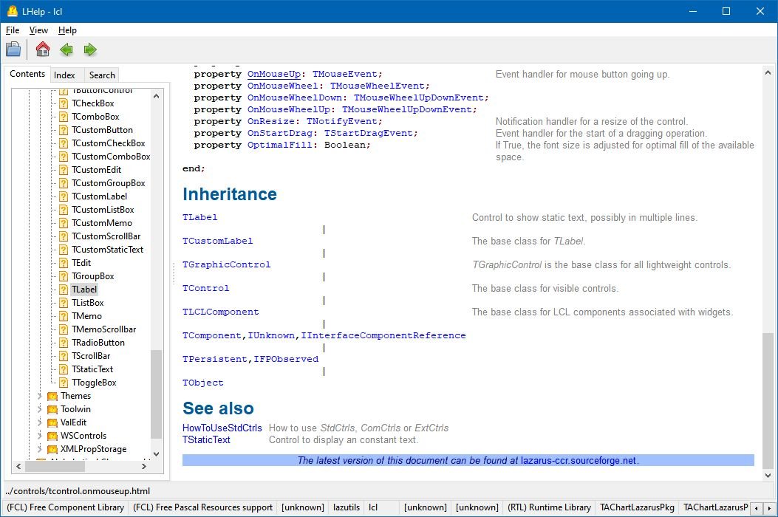This screenshot has height=517, width=778.
Task: Follow the TCustomLabel inheritance link
Action: click(x=217, y=241)
